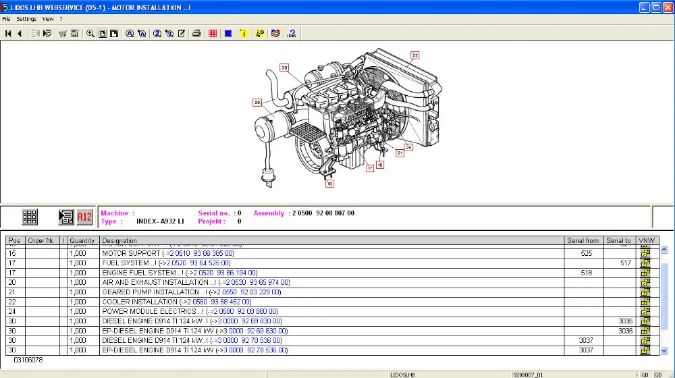The image size is (675, 378).
Task: Click the Serial to column header
Action: click(x=620, y=241)
